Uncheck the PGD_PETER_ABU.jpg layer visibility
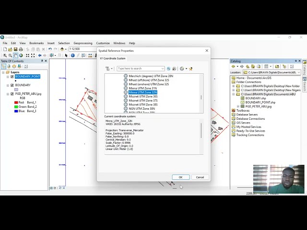Screen dimensions: 307x230 tap(12, 94)
